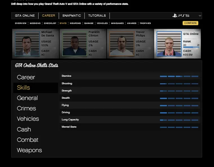Switch to the SNAPMATIC tab

pyautogui.click(x=72, y=16)
